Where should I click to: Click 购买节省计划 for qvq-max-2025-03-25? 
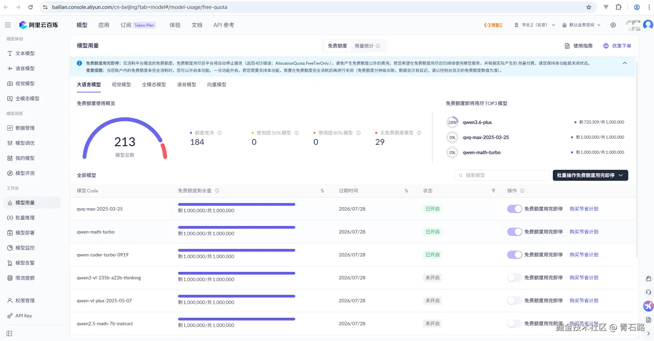coord(584,209)
